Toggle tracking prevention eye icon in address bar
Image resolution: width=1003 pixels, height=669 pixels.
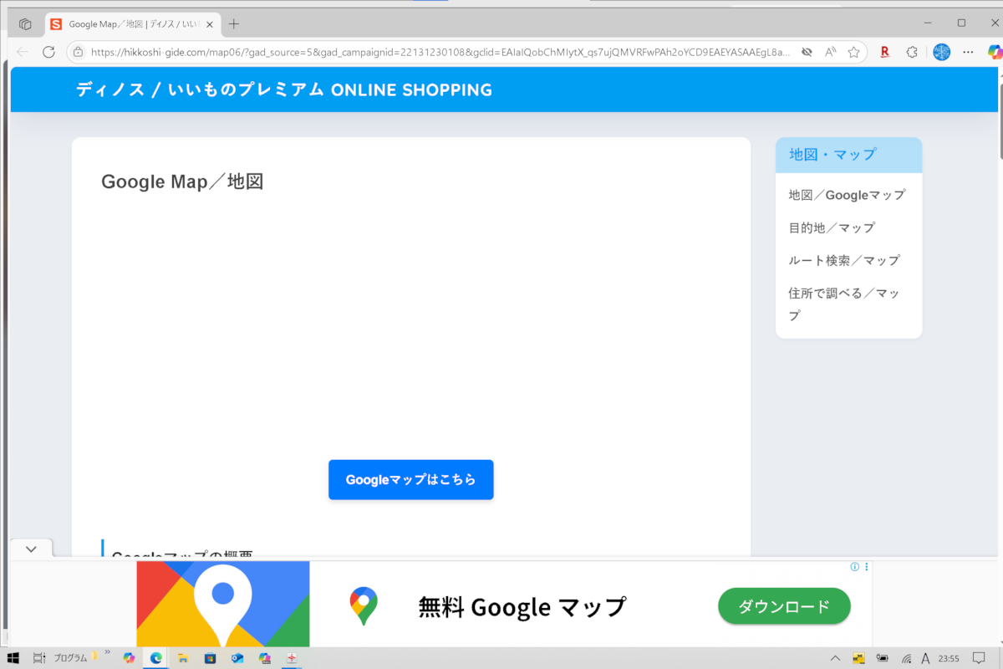pos(807,52)
